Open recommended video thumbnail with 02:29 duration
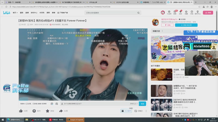This screenshot has height=122, width=218. coord(162,91)
